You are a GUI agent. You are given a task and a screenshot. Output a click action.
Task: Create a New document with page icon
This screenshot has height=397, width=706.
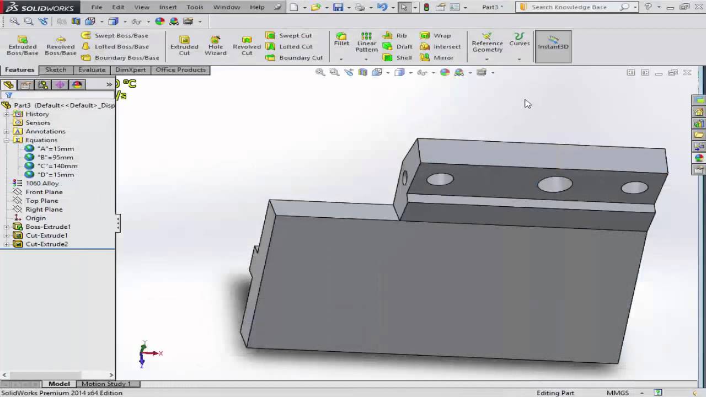(x=294, y=7)
